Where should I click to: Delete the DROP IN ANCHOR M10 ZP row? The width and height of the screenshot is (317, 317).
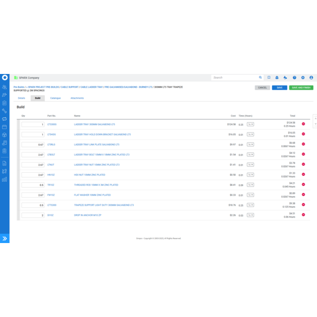303,215
